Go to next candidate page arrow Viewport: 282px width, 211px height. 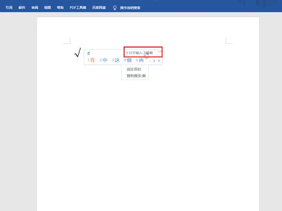(154, 61)
